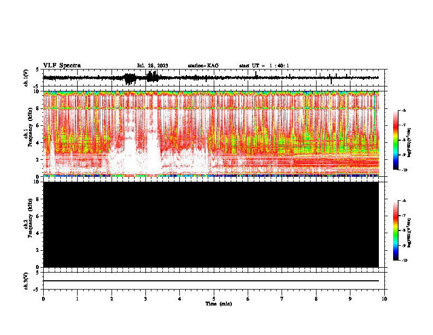The image size is (433, 335).
Task: Click the ch.1 colorbar log(PSD) unit label
Action: coord(409,142)
